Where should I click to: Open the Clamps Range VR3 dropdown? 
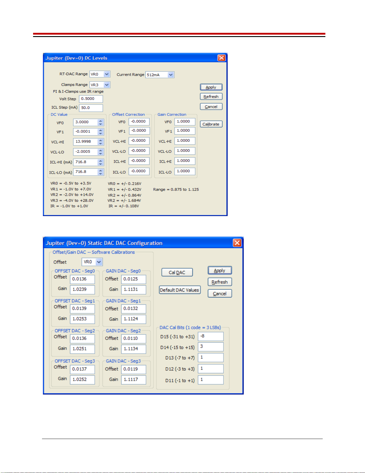point(100,85)
